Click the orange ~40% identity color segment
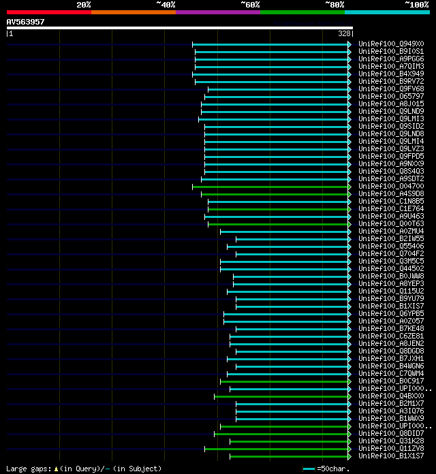 click(x=134, y=12)
